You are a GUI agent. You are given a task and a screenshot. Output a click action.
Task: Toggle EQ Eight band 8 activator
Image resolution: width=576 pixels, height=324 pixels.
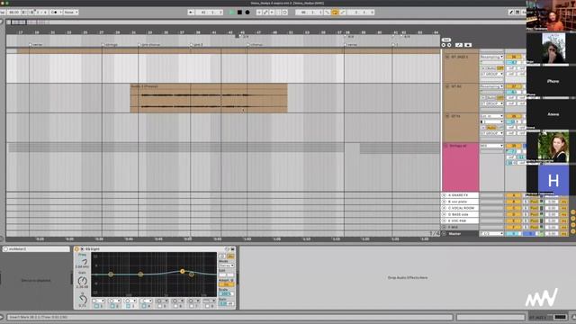207,306
